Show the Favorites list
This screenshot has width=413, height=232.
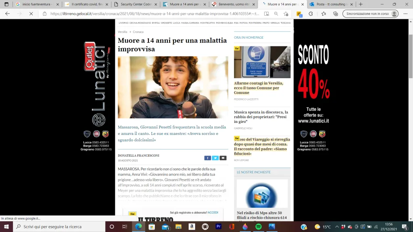[324, 14]
